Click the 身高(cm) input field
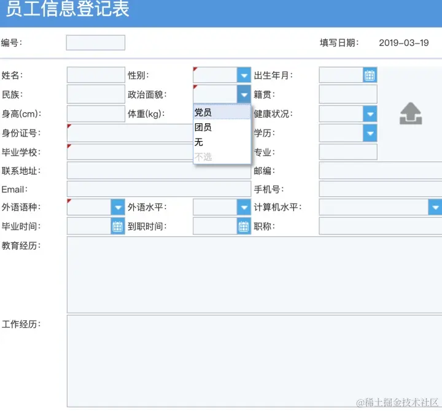Image resolution: width=442 pixels, height=411 pixels. (96, 114)
